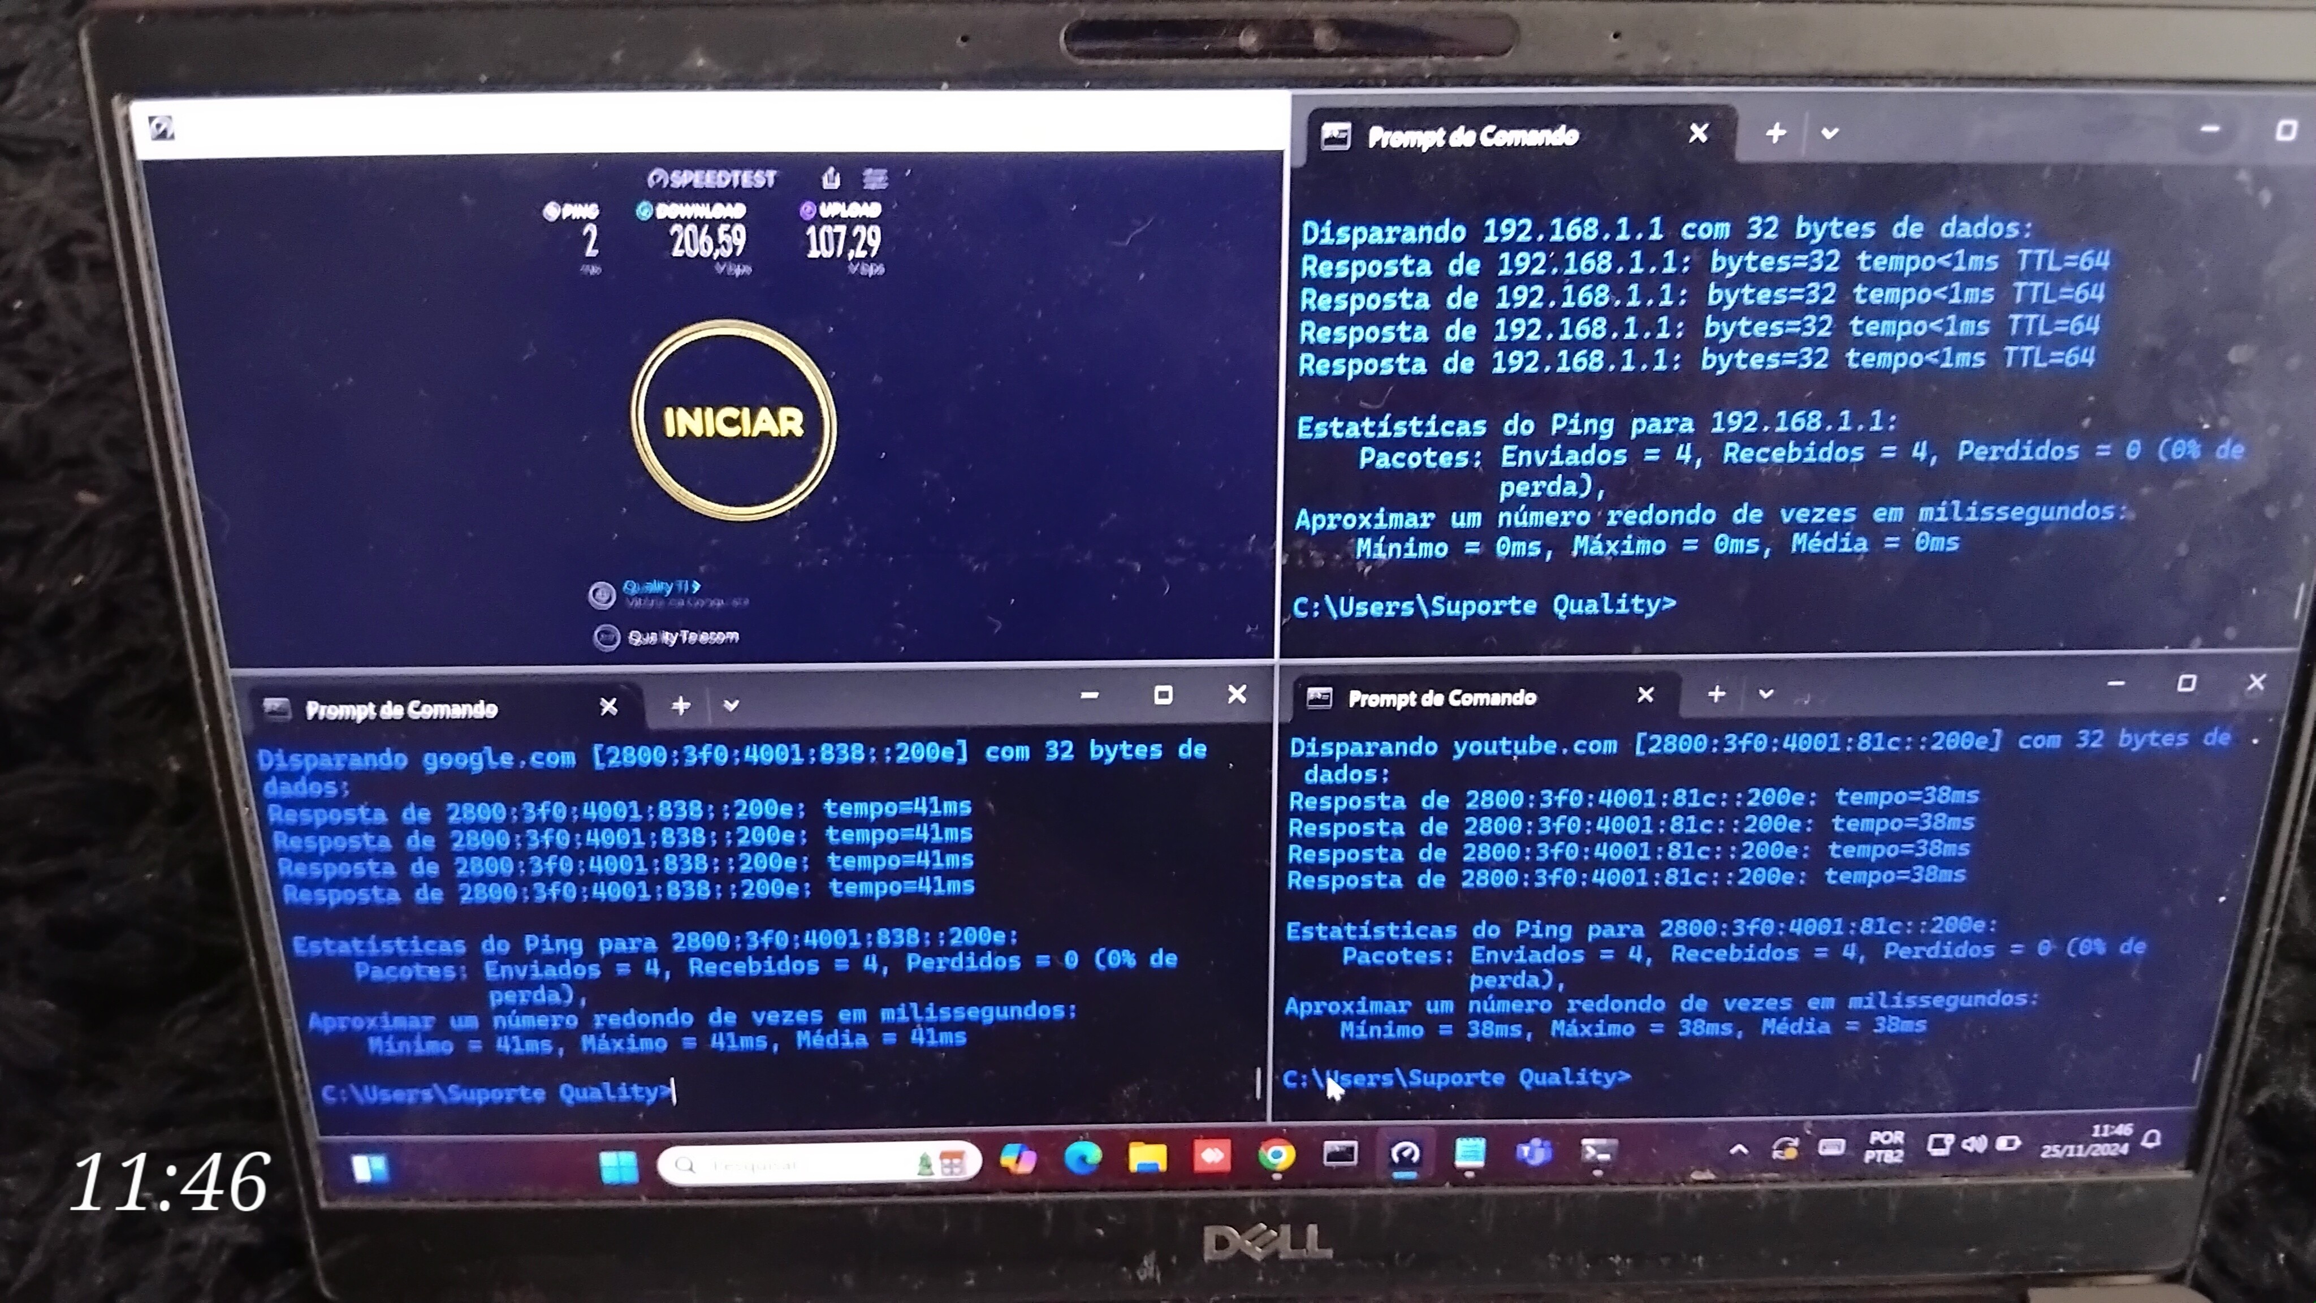Click the INICIAR speed test button
The image size is (2316, 1303).
point(733,422)
